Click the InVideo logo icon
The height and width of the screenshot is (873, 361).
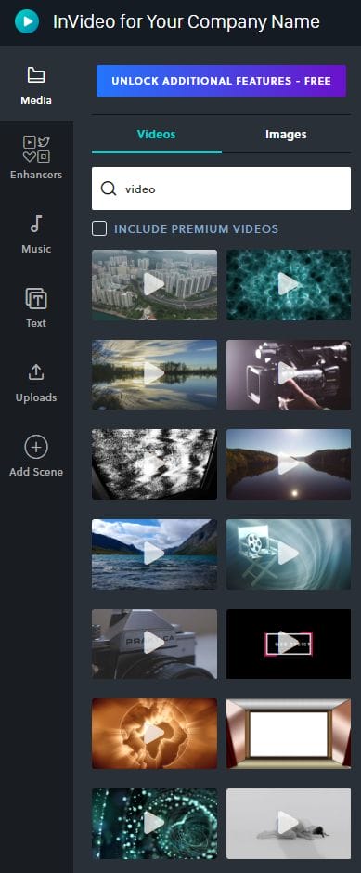point(27,22)
